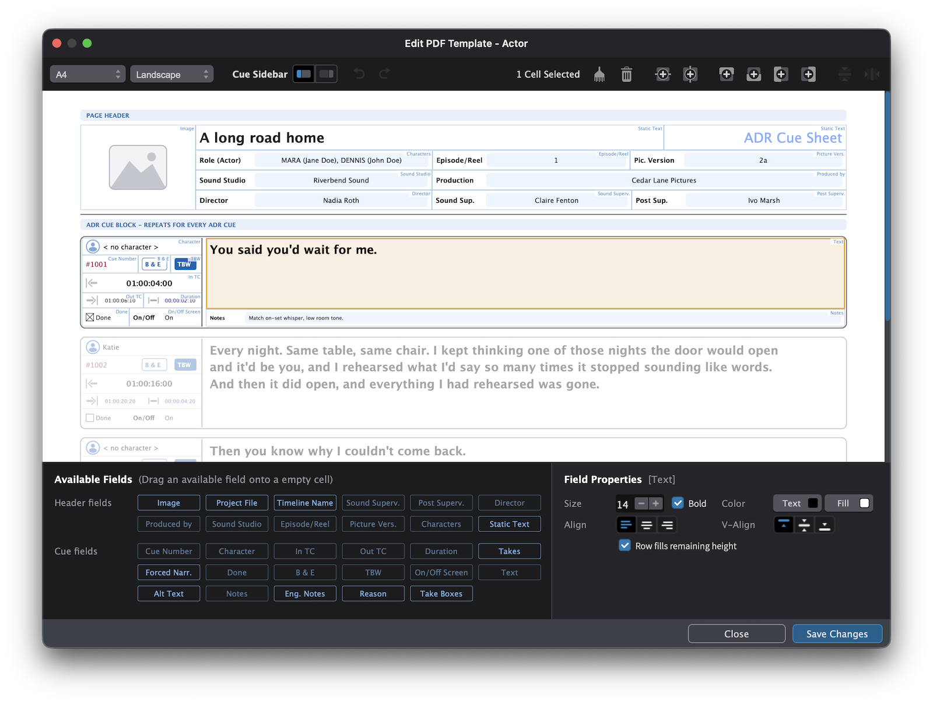Open the A4 paper size dropdown
Screen dimensions: 933x704
tap(87, 74)
